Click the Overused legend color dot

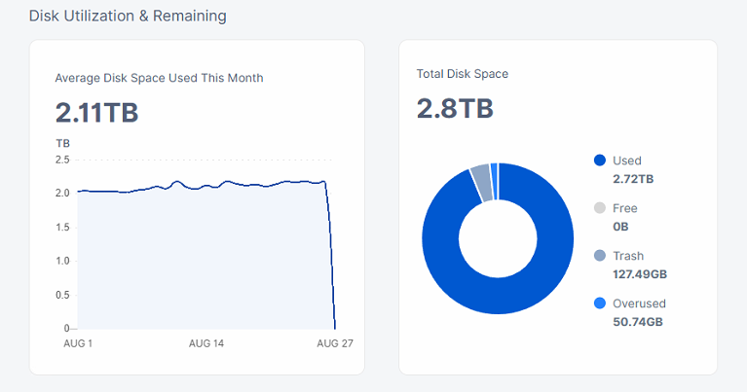600,303
